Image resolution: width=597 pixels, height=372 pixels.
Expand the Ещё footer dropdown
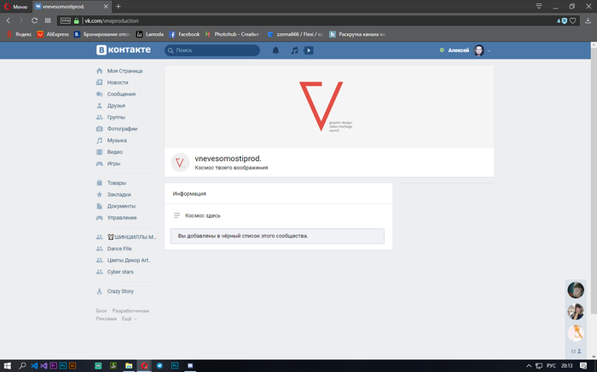(128, 319)
